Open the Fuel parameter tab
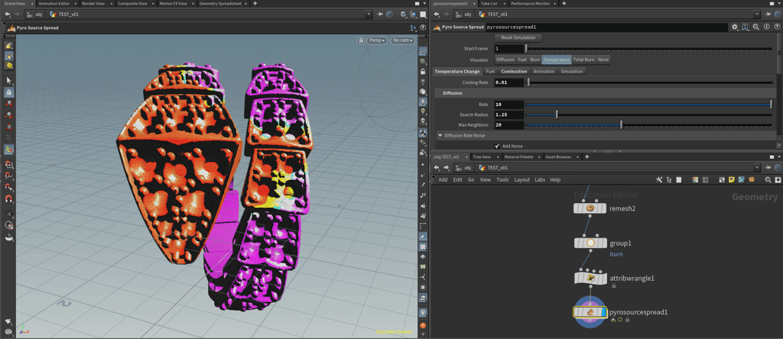Image resolution: width=783 pixels, height=339 pixels. coord(490,71)
